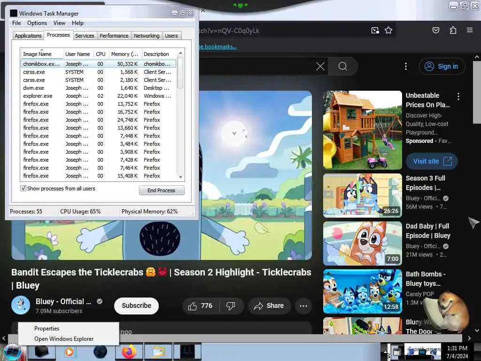The image size is (481, 361).
Task: Open the playground ad thumbnail
Action: pyautogui.click(x=363, y=130)
